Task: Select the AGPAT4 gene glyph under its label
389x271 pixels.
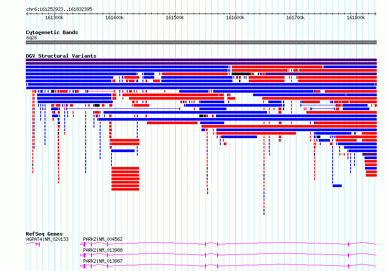Action: point(33,244)
